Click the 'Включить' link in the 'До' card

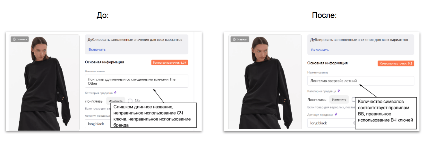click(x=97, y=50)
